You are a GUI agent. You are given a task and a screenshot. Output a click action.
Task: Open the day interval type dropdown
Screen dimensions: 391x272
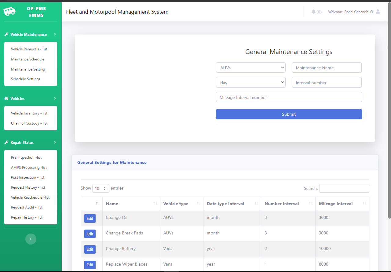point(250,82)
